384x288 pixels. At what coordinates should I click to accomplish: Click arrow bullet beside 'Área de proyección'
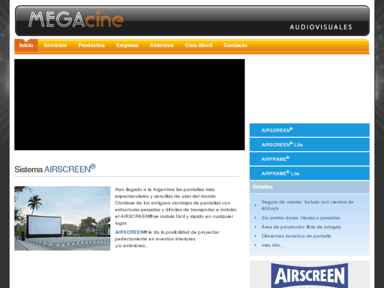pyautogui.click(x=256, y=227)
